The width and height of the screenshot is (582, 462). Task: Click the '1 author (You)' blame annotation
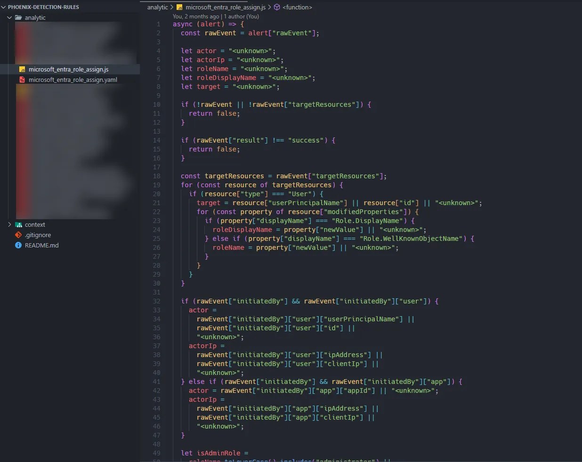241,16
